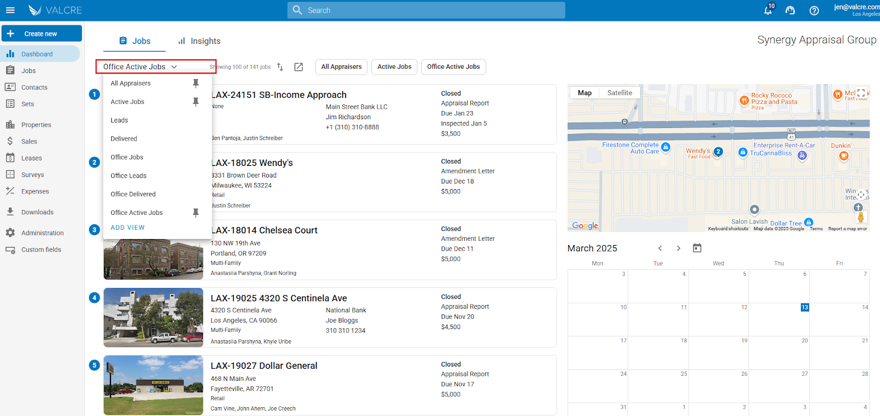Click map Keyboard shortcuts link

728,229
